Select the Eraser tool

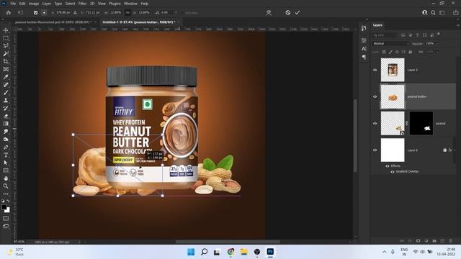[x=6, y=116]
